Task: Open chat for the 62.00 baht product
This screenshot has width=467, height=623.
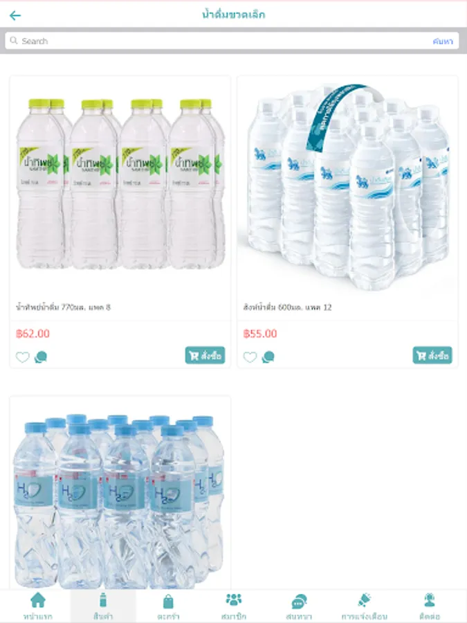Action: (x=41, y=356)
